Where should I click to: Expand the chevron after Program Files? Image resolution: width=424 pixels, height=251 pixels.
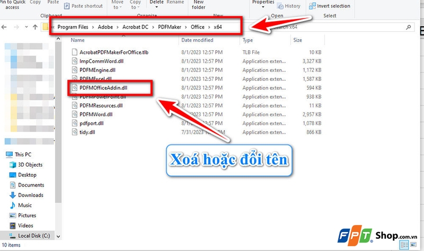[x=93, y=27]
